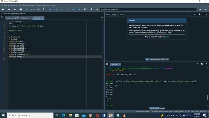
Task: Close the untitled0.py tab
Action: pos(43,18)
